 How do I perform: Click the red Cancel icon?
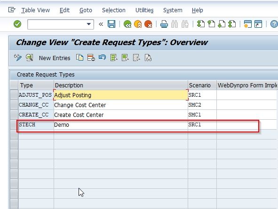148,24
